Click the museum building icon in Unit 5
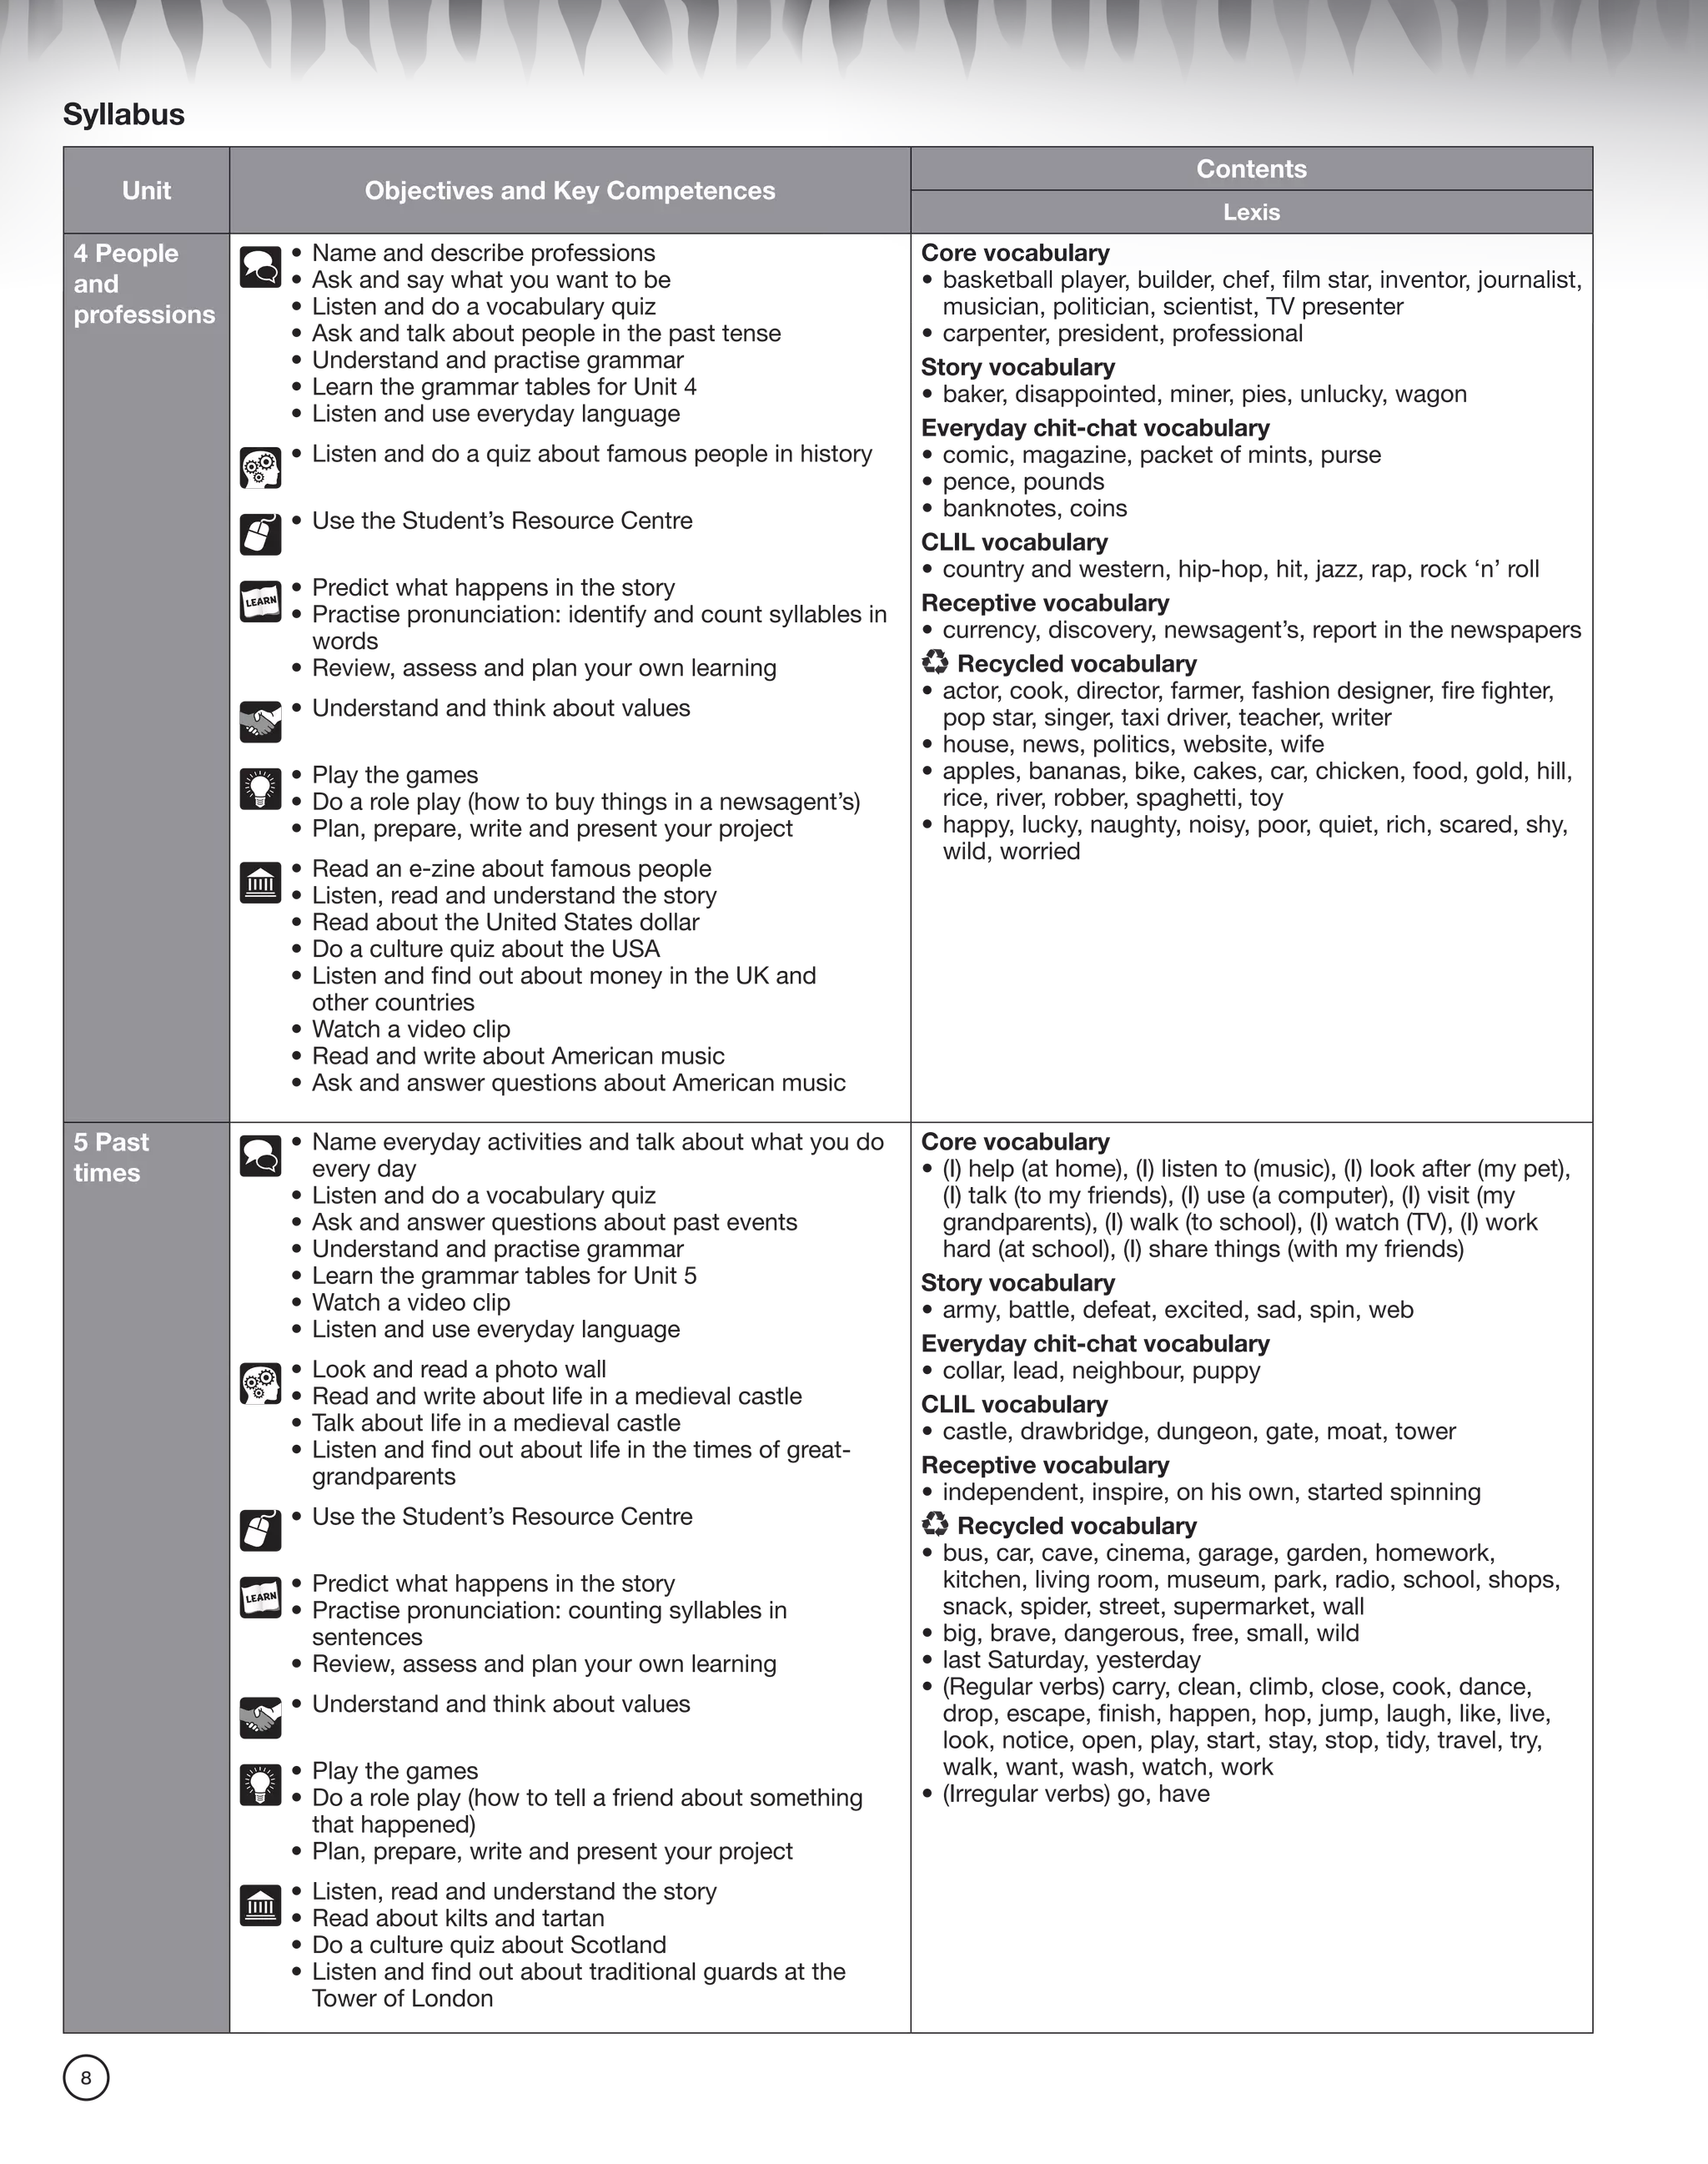Image resolution: width=1708 pixels, height=2164 pixels. (261, 1906)
